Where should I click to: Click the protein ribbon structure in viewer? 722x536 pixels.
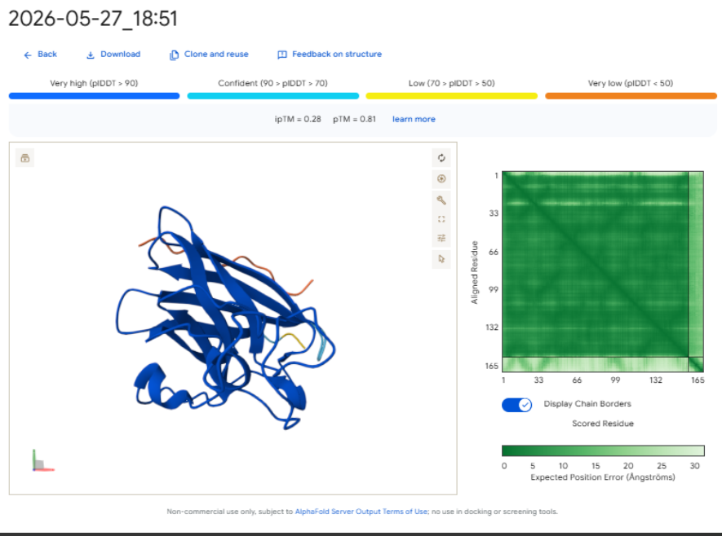(x=226, y=317)
